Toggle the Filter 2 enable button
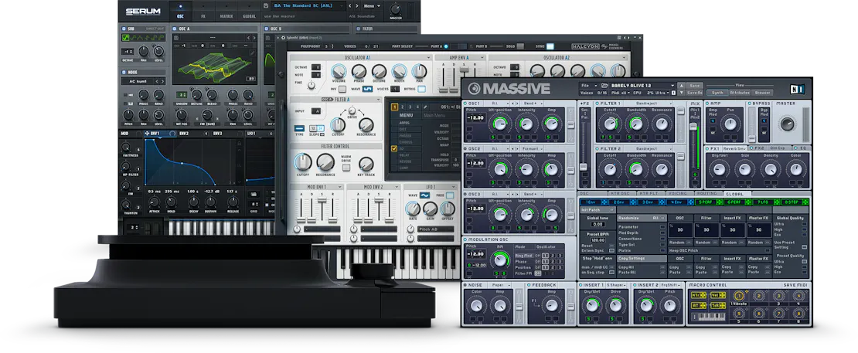The width and height of the screenshot is (858, 353). pyautogui.click(x=597, y=148)
